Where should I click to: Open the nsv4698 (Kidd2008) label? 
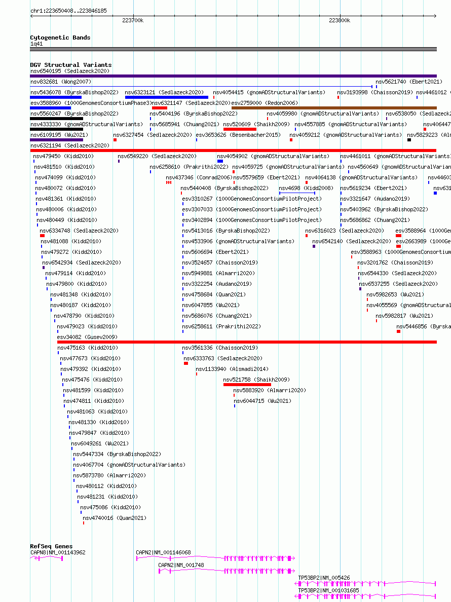point(306,189)
